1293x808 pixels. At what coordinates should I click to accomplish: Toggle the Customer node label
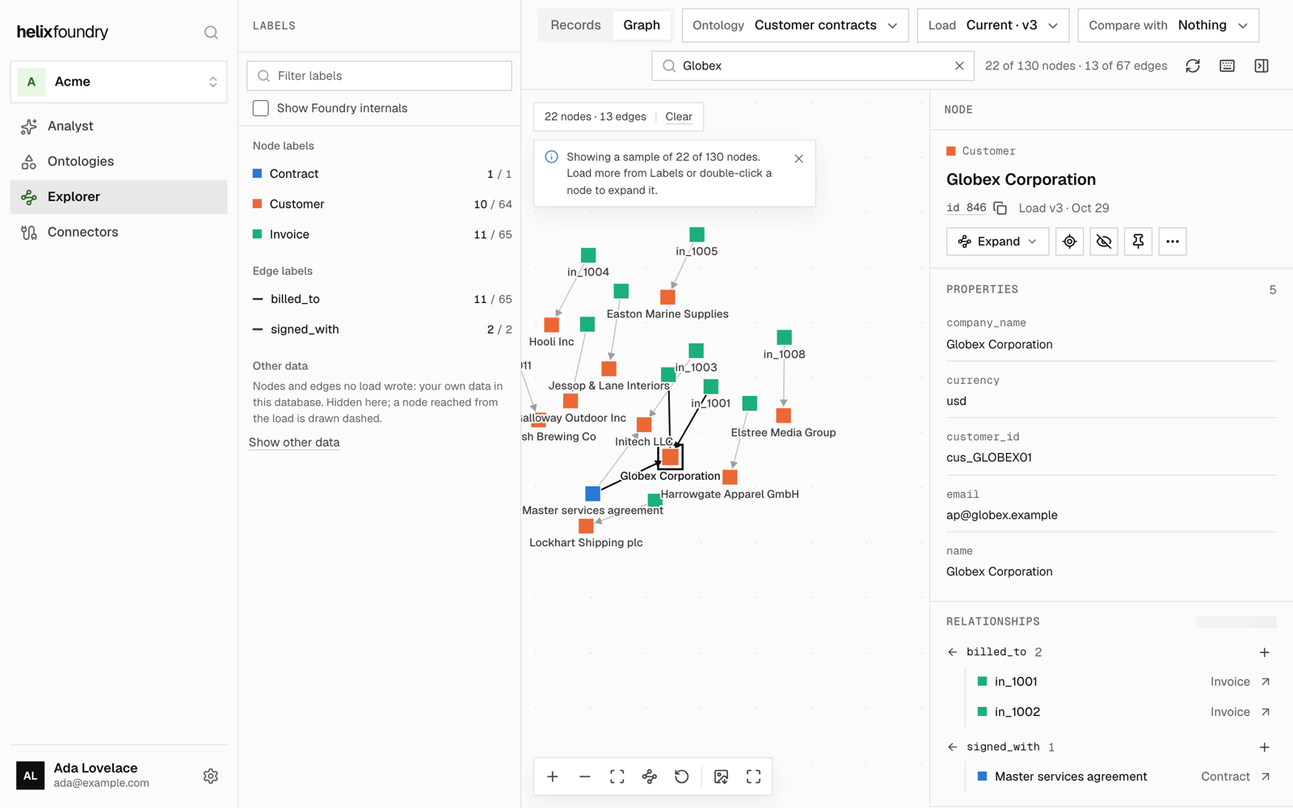pyautogui.click(x=381, y=204)
